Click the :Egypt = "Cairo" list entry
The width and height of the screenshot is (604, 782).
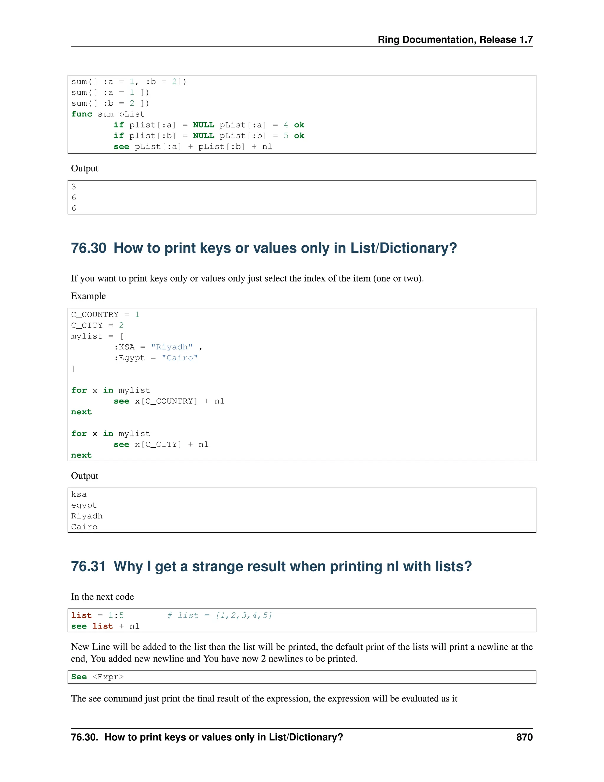[156, 358]
